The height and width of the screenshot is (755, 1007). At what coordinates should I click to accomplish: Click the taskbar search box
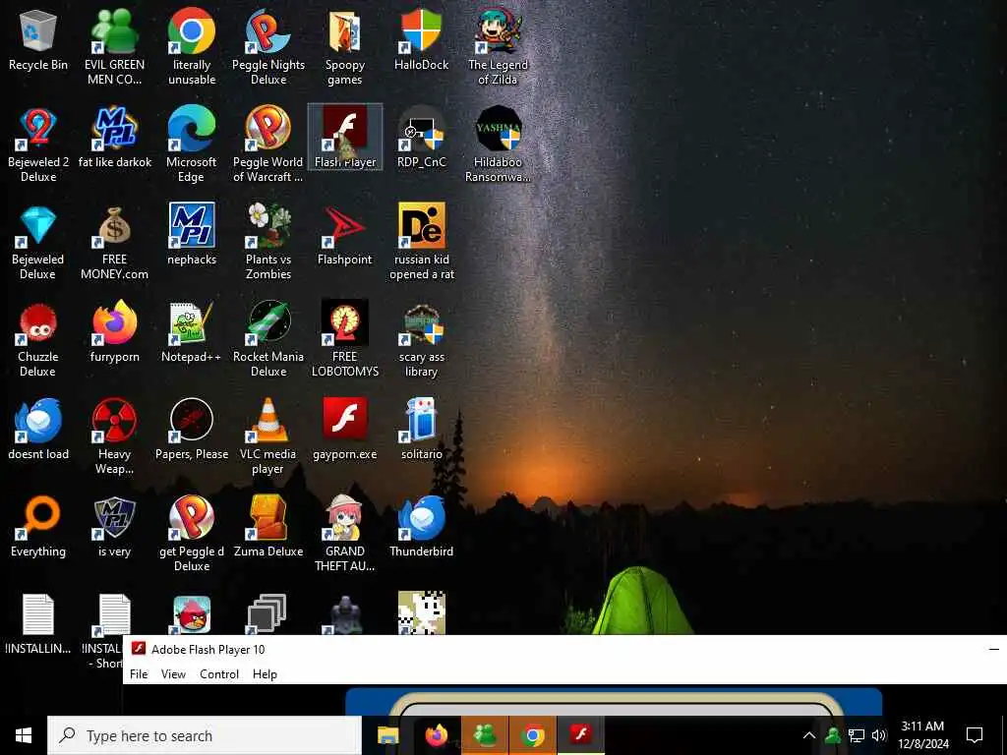point(205,735)
